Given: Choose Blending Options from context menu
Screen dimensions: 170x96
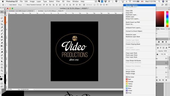Looking at the screenshot, I should click(x=139, y=5).
